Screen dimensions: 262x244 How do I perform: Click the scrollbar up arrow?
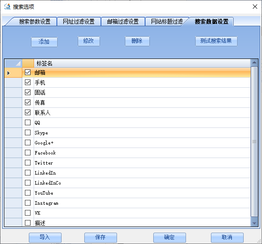[255, 63]
